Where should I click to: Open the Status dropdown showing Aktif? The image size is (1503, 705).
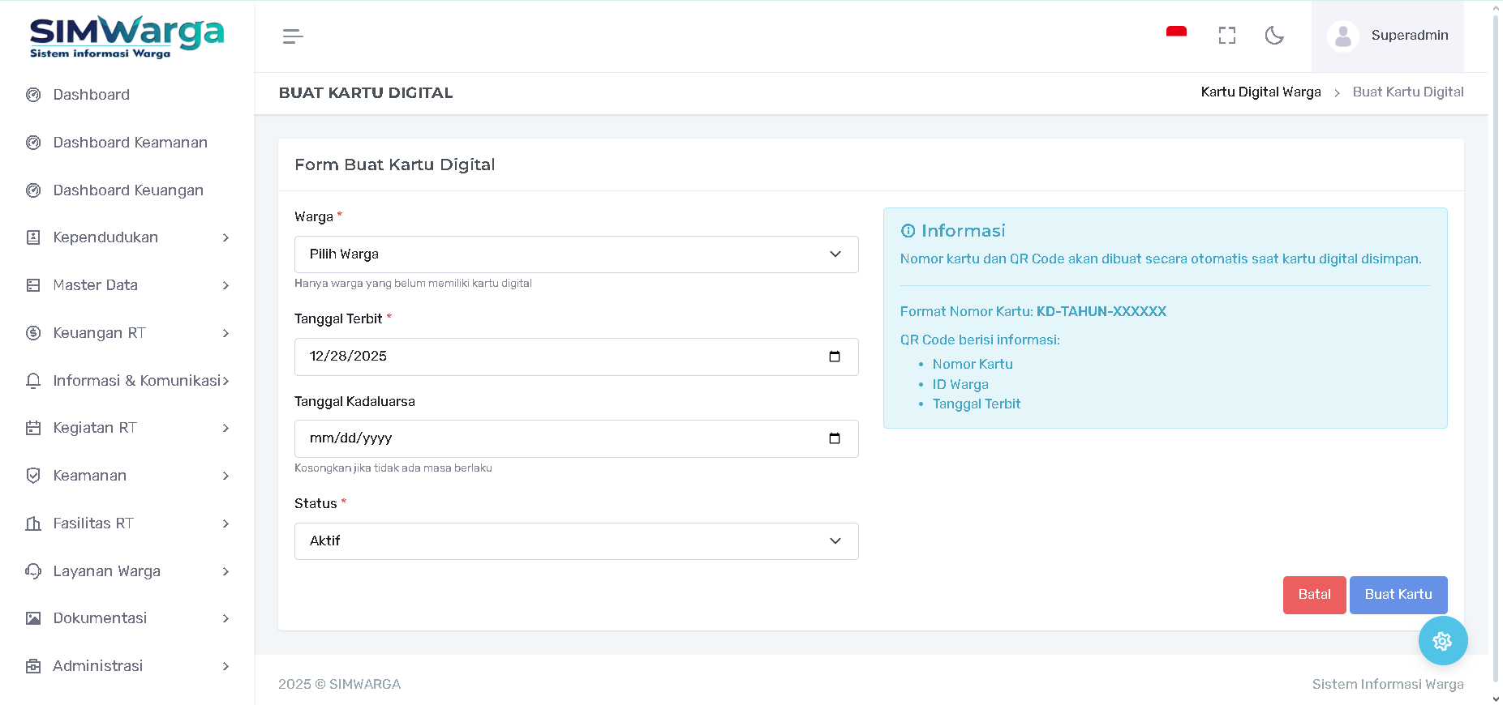[x=576, y=541]
